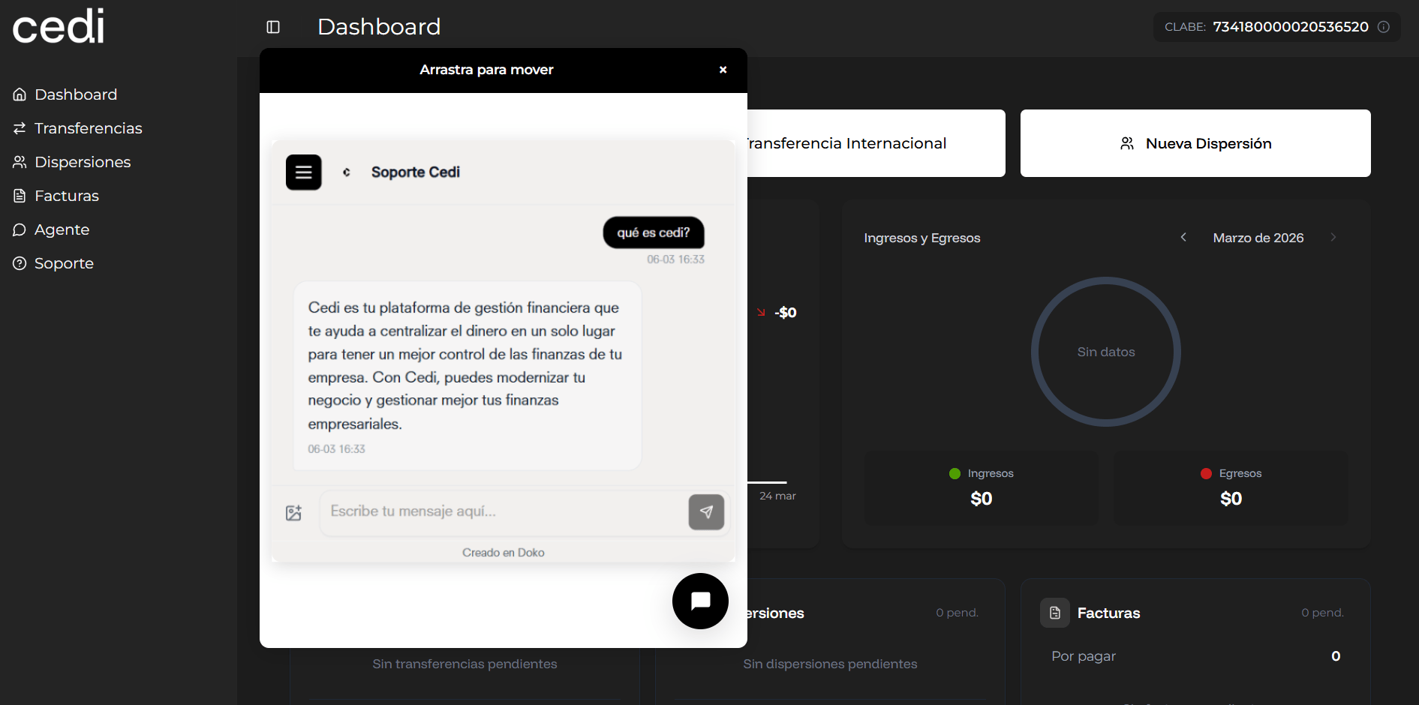Click the "qué es cedi?" chat message
Viewport: 1419px width, 705px height.
point(654,232)
